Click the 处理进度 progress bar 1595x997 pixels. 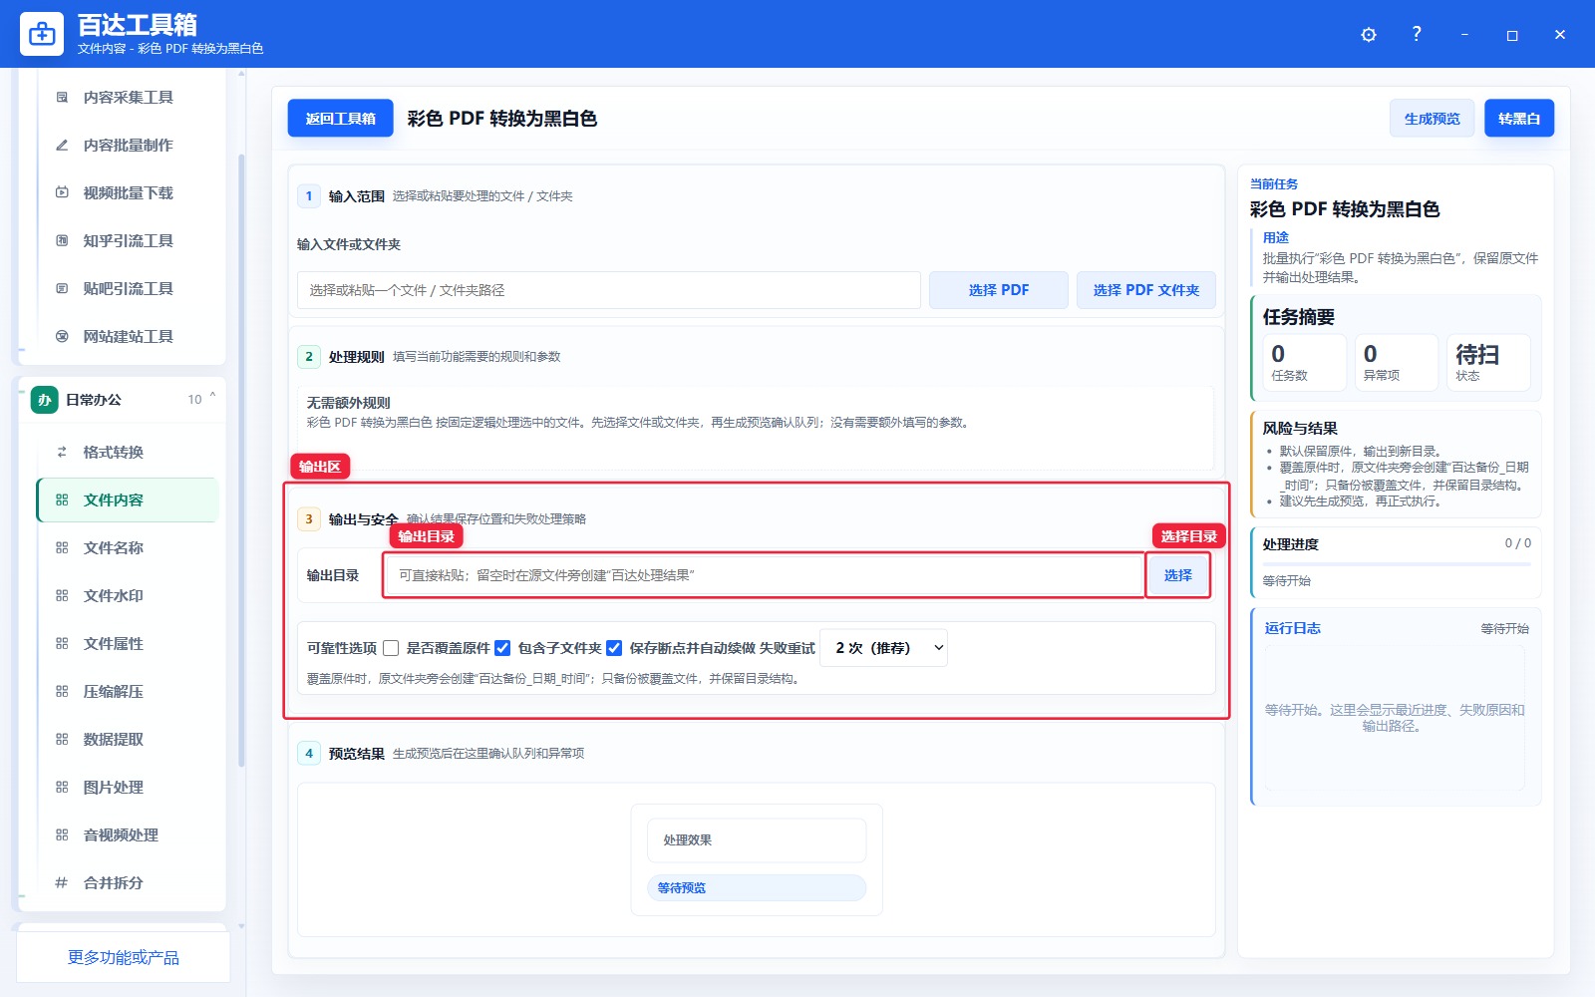1397,565
